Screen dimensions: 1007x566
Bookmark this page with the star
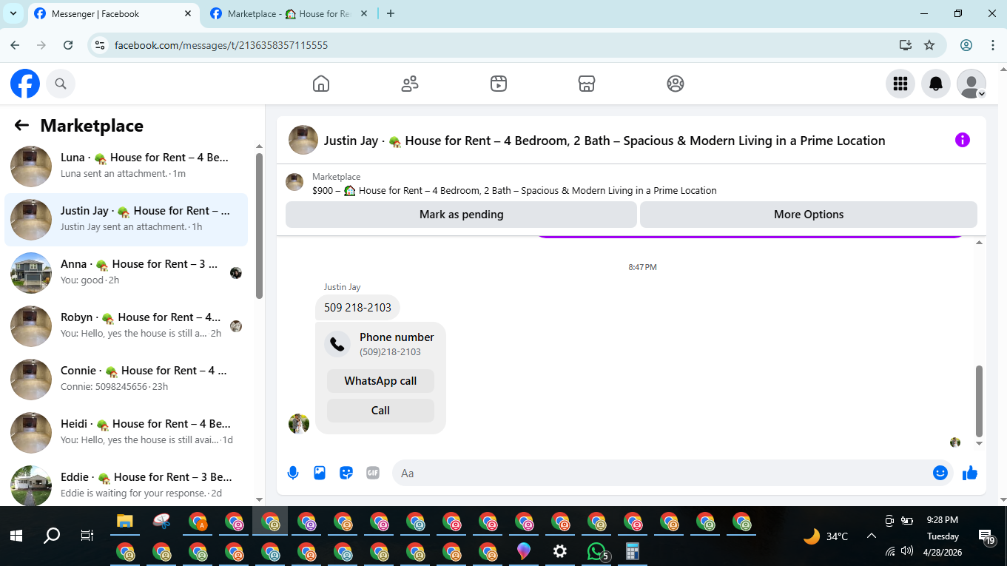(929, 45)
